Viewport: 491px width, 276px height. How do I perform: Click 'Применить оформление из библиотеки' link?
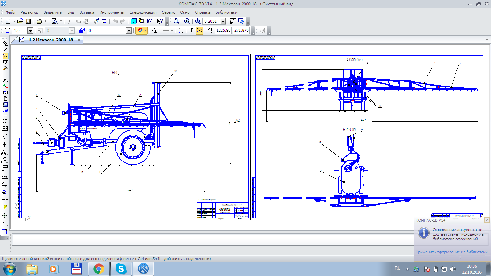pos(452,252)
